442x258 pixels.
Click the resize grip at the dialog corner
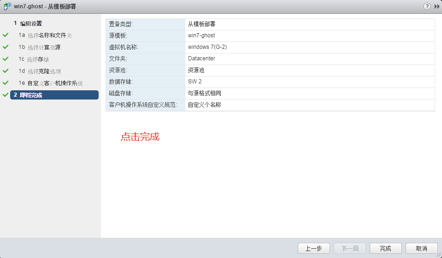click(x=439, y=255)
